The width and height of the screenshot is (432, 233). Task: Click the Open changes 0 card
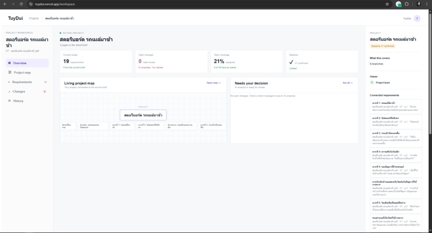tap(172, 62)
